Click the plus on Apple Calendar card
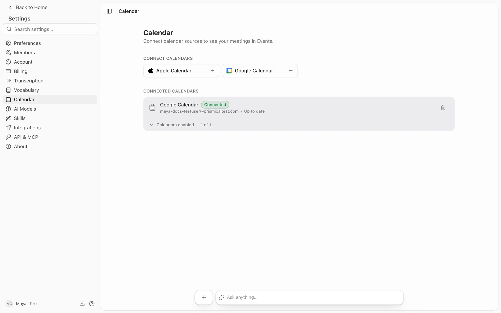The width and height of the screenshot is (501, 313). pos(212,71)
